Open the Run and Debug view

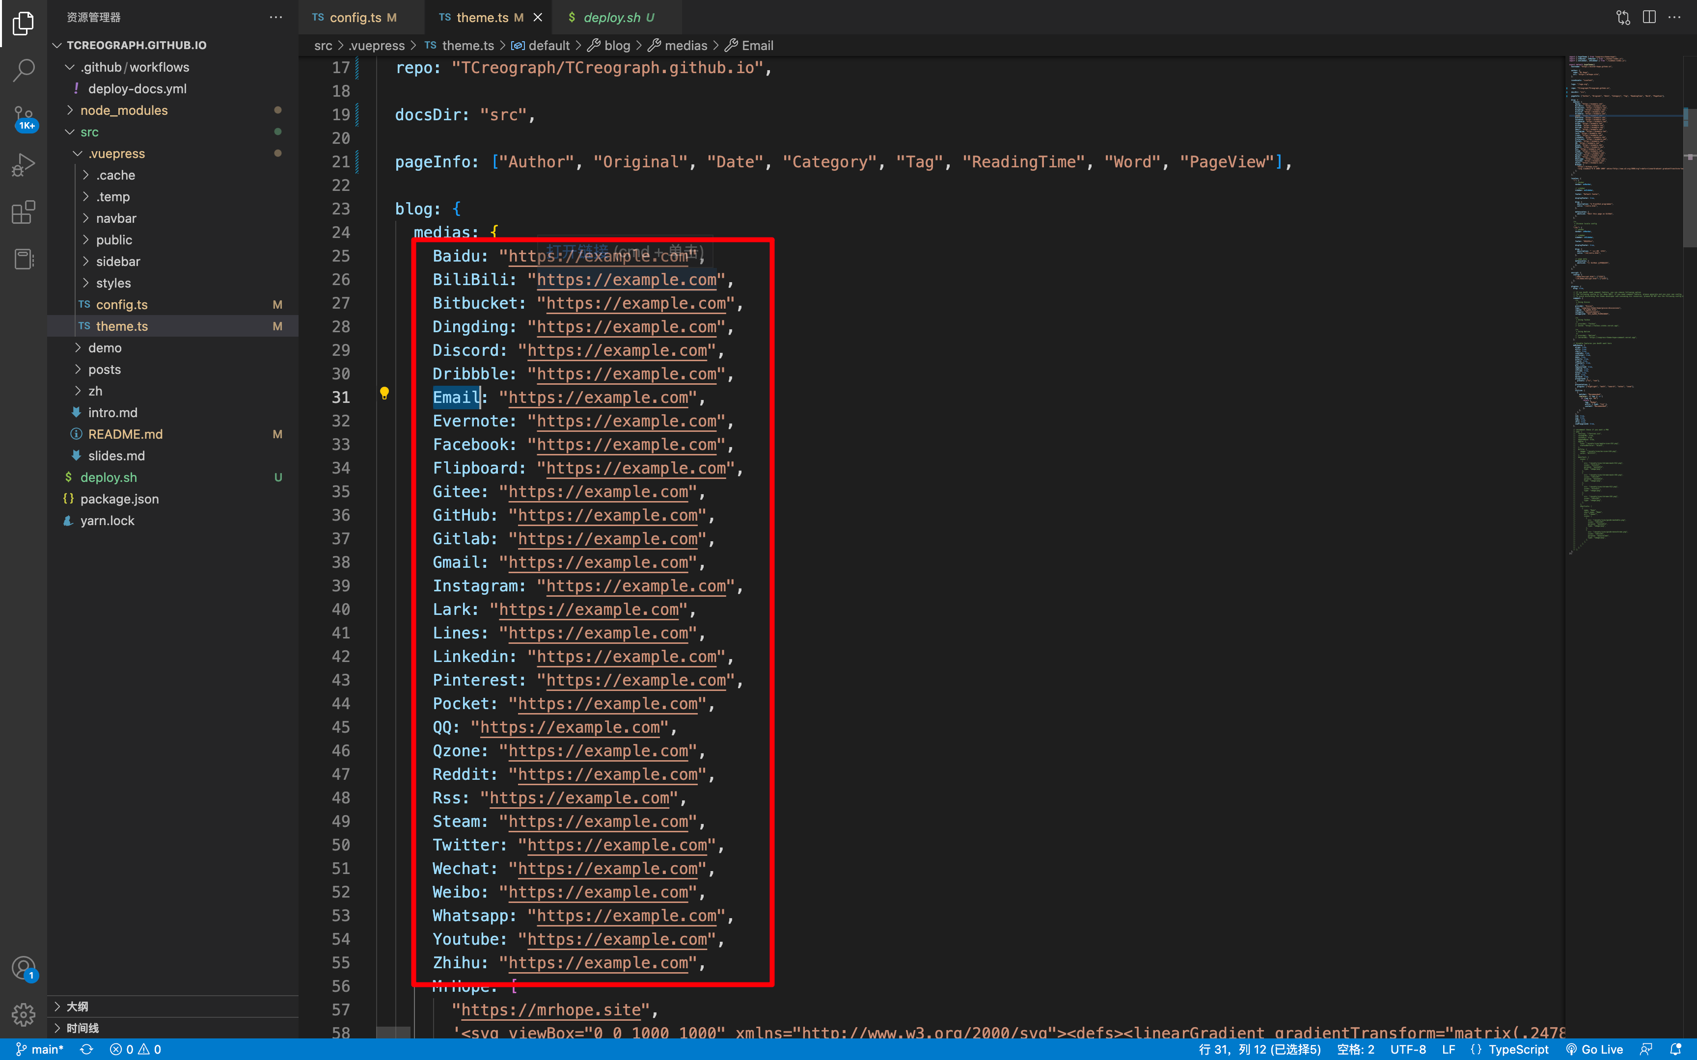click(x=23, y=165)
